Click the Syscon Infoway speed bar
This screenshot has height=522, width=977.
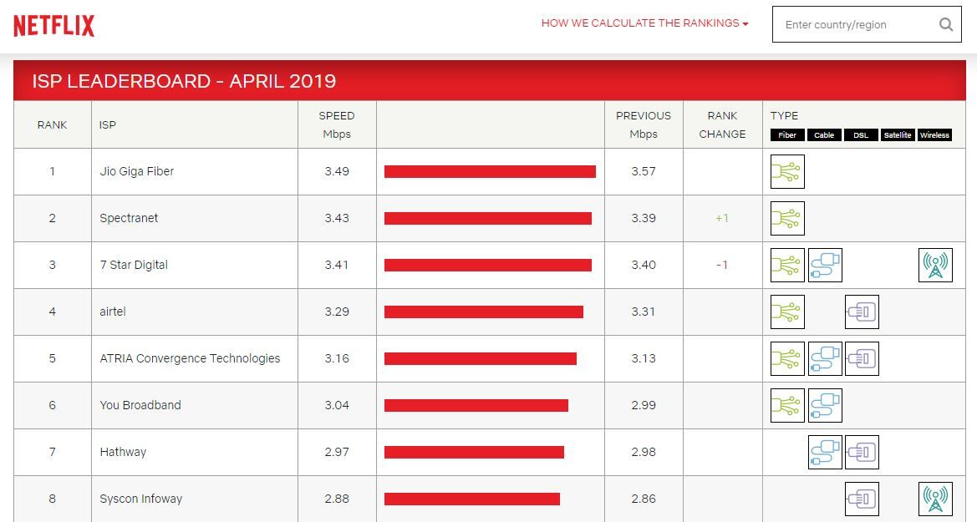tap(471, 499)
